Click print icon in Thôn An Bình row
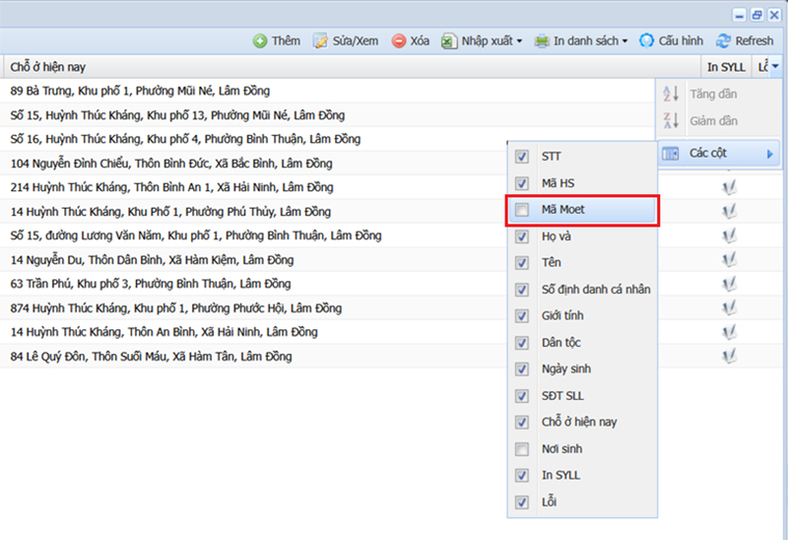This screenshot has height=540, width=788. 729,332
